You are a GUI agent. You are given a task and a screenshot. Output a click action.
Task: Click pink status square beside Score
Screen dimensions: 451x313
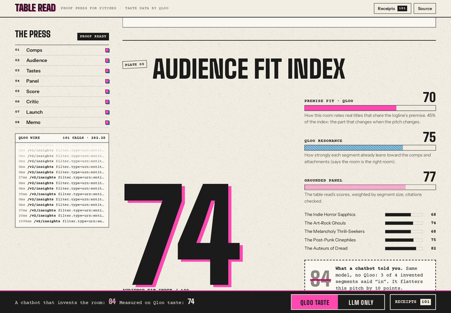pyautogui.click(x=107, y=92)
